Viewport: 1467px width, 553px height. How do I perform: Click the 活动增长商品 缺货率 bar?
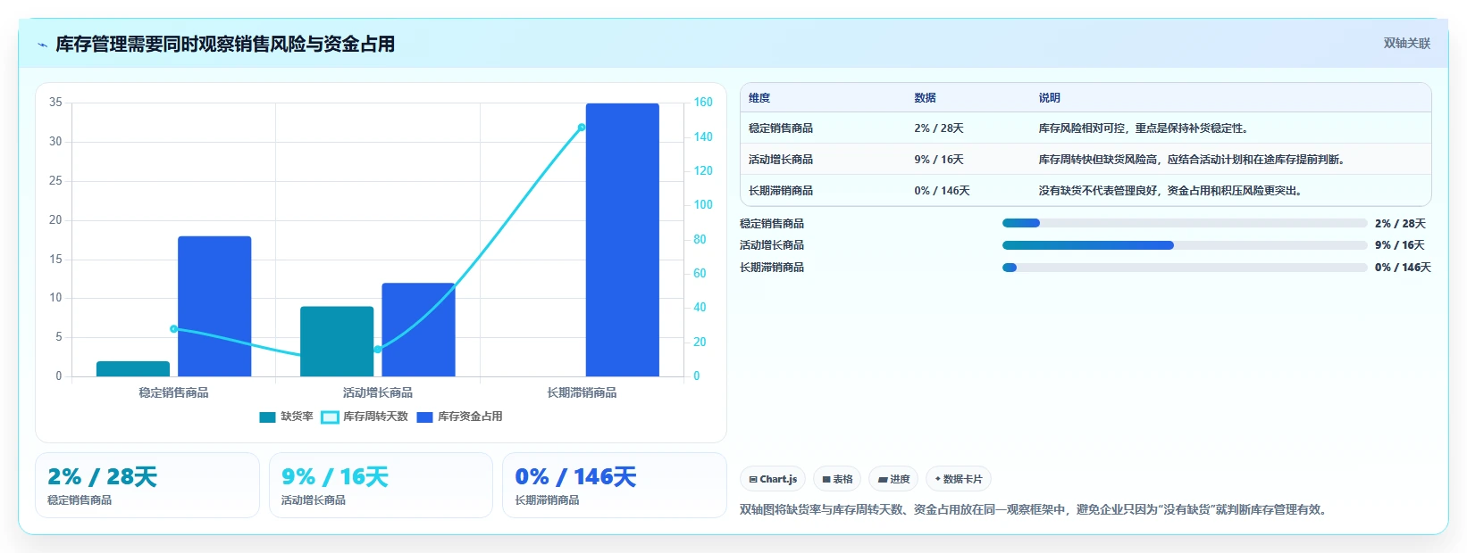pos(337,342)
